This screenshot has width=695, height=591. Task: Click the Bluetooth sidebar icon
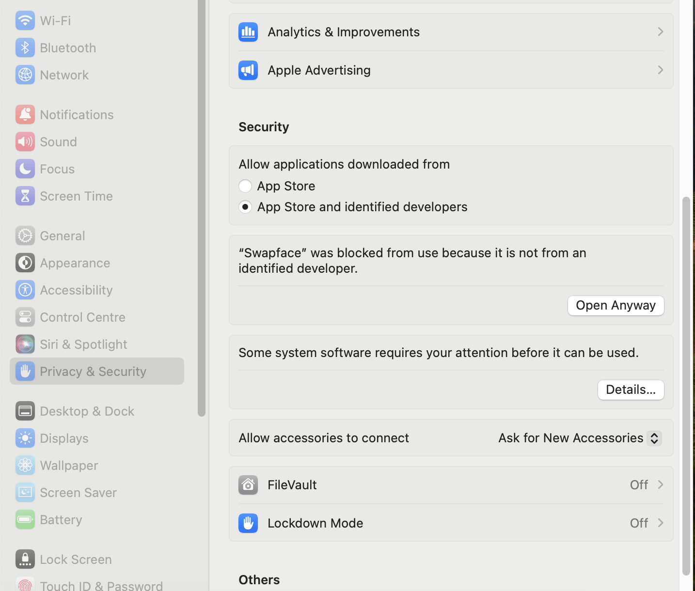coord(25,47)
